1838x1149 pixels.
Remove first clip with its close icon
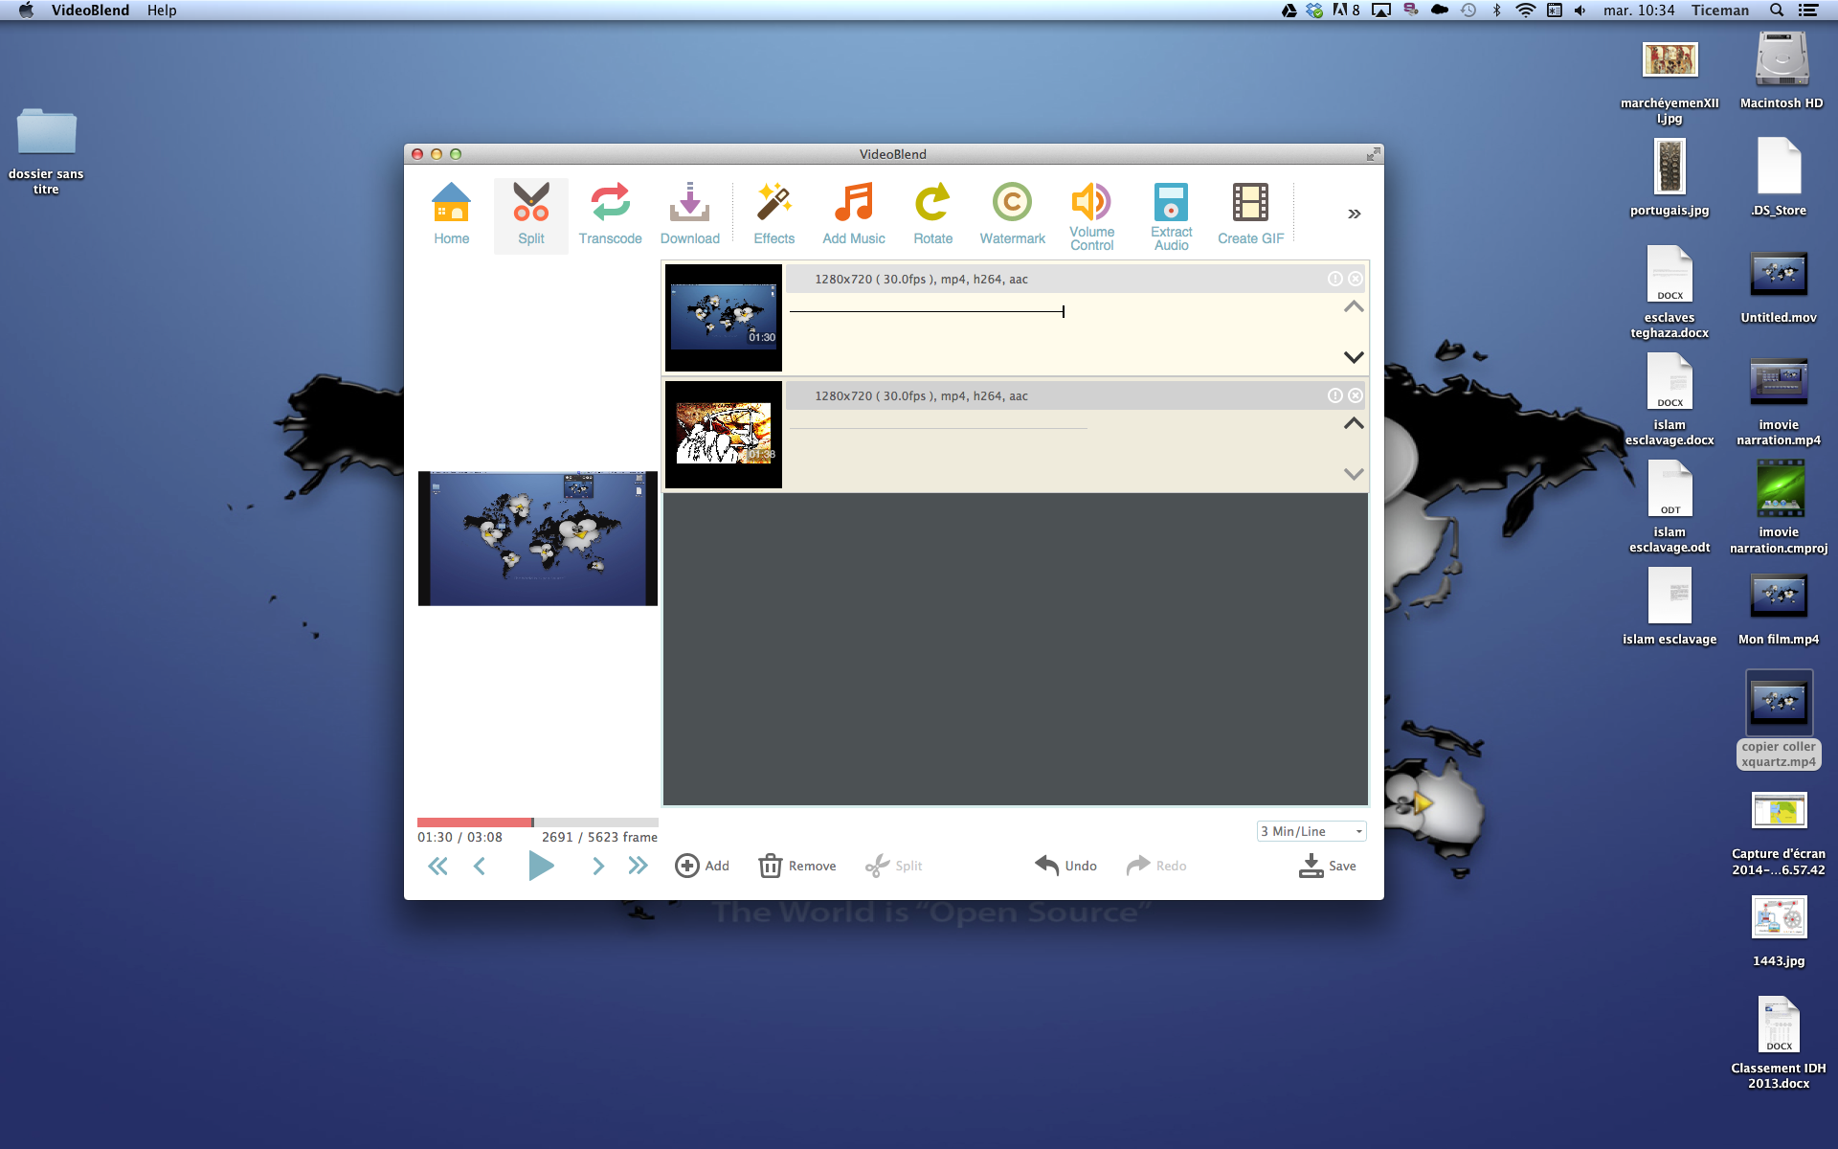click(1356, 279)
